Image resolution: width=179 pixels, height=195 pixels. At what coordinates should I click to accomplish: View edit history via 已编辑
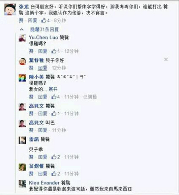(x=90, y=97)
